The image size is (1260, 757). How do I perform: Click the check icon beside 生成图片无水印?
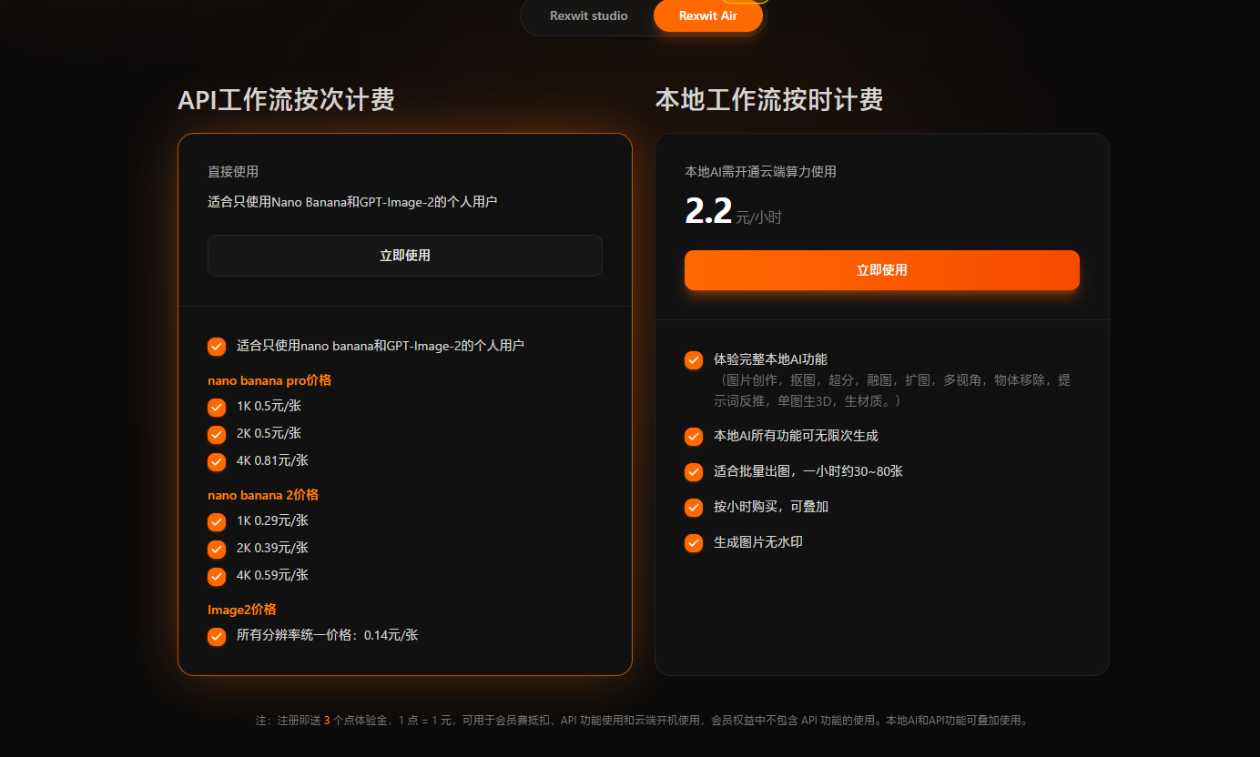coord(694,543)
